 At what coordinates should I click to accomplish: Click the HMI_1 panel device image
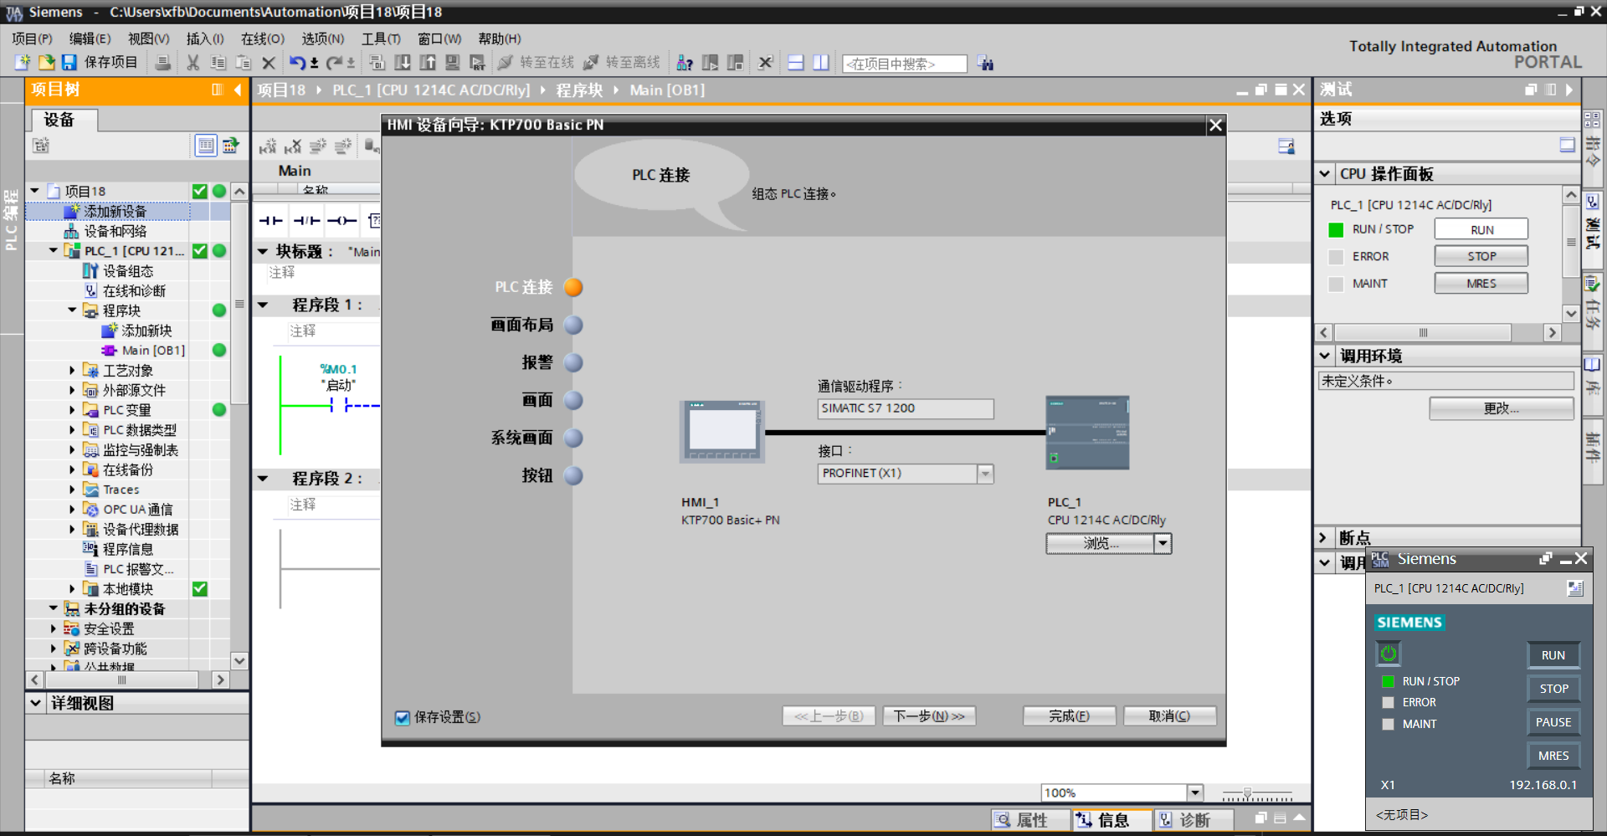721,432
